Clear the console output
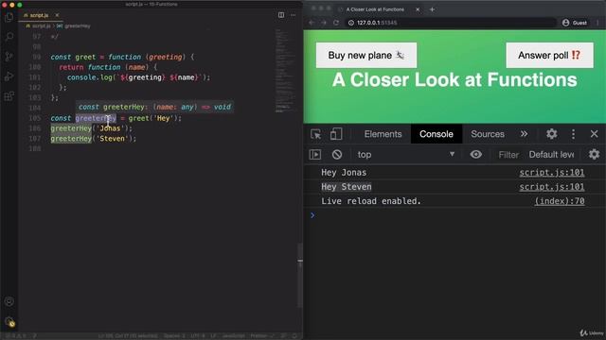The width and height of the screenshot is (606, 340). point(337,155)
